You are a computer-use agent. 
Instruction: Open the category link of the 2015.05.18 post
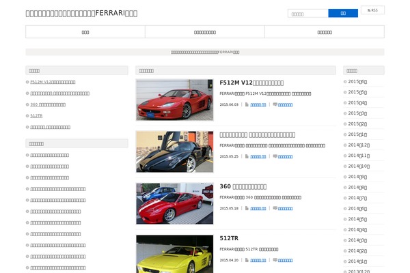coord(258,208)
